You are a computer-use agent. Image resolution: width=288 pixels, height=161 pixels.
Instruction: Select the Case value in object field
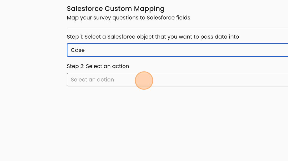[x=78, y=50]
